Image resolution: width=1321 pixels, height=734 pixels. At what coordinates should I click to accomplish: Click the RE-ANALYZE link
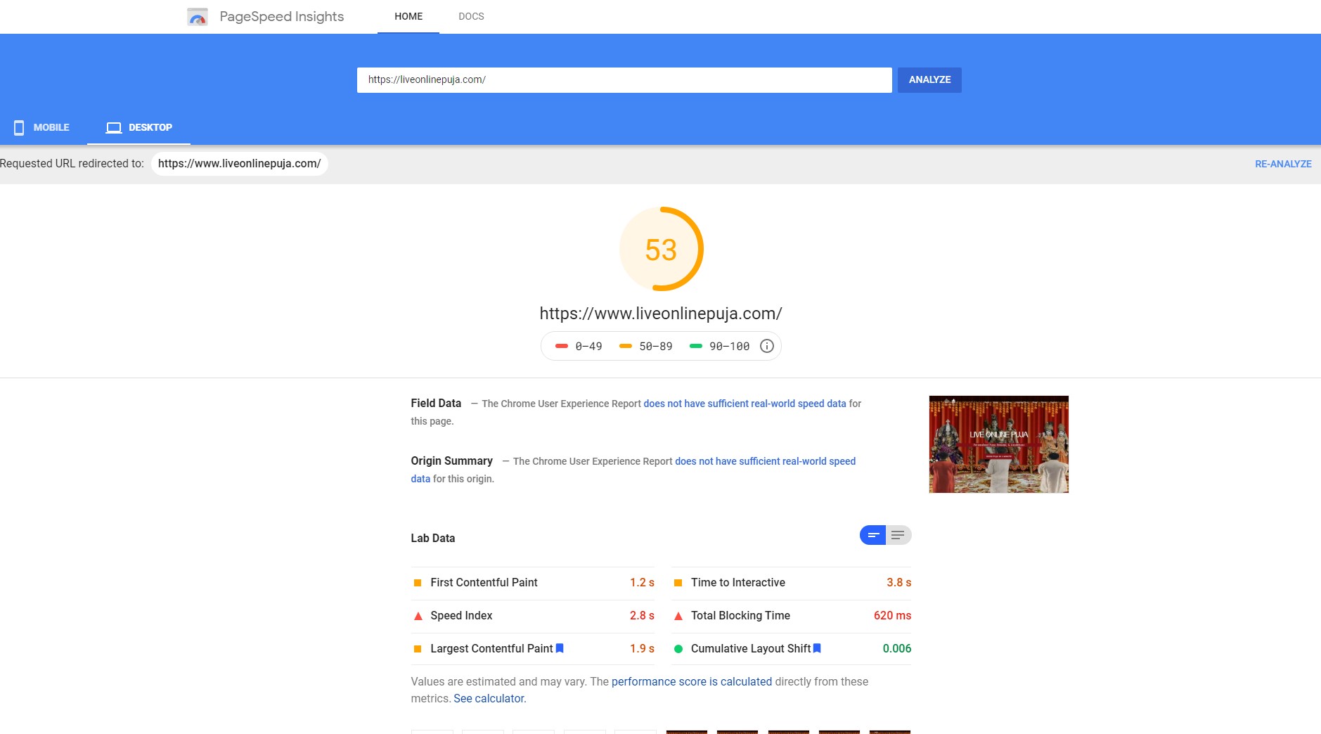point(1283,164)
